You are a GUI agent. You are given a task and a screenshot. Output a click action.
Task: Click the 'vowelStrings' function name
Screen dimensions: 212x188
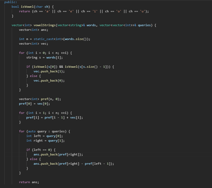tap(45, 25)
